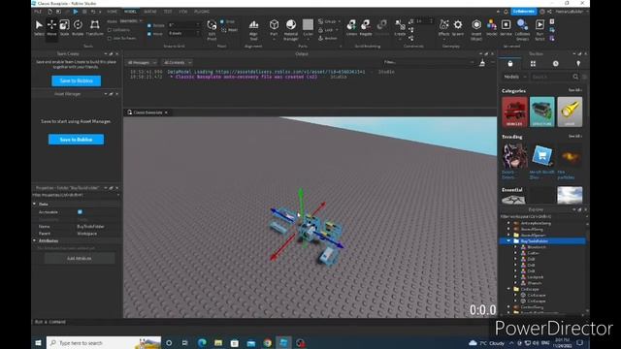Collapse the BuyToolsFolder tree node

tap(508, 241)
